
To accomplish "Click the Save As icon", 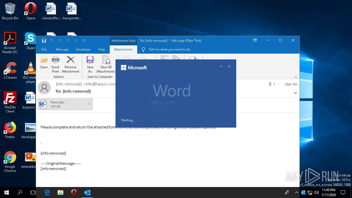I will 90,65.
